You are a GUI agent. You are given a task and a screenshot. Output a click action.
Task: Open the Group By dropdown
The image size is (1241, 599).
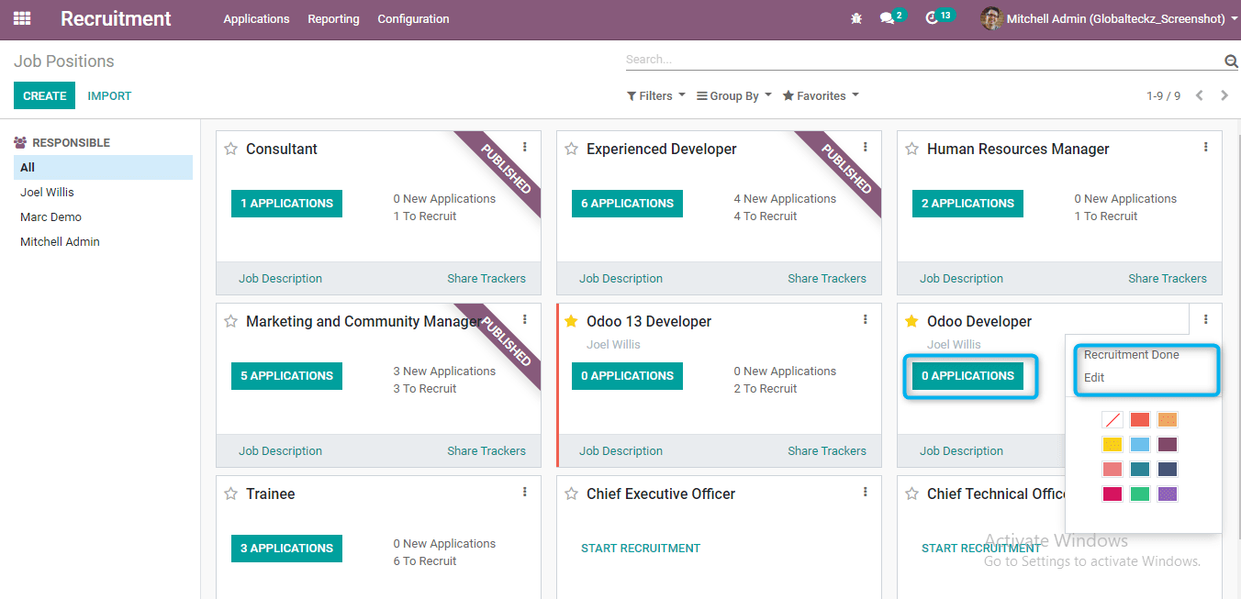coord(732,95)
